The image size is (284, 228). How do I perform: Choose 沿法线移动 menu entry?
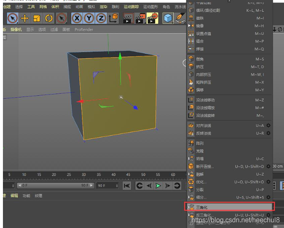[x=230, y=100]
